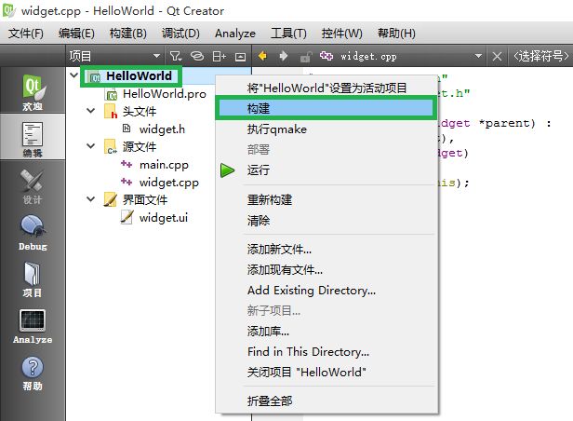Choose 添加现有文件... in context menu

pyautogui.click(x=326, y=270)
